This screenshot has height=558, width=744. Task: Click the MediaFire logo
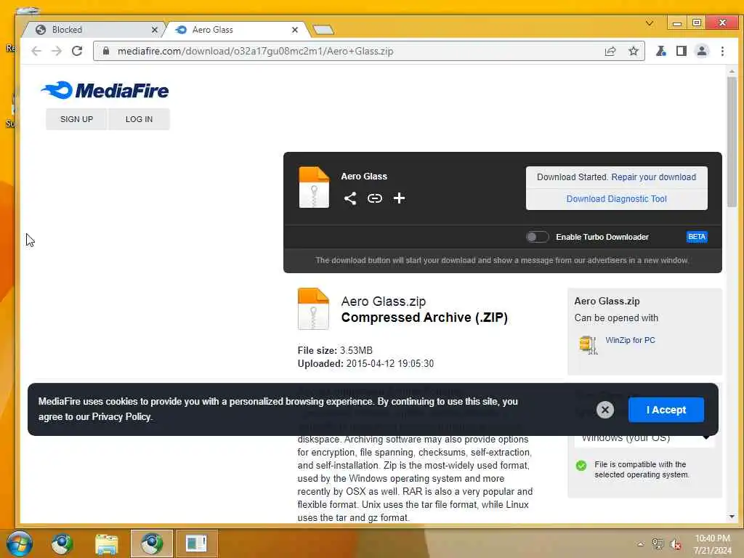point(105,90)
